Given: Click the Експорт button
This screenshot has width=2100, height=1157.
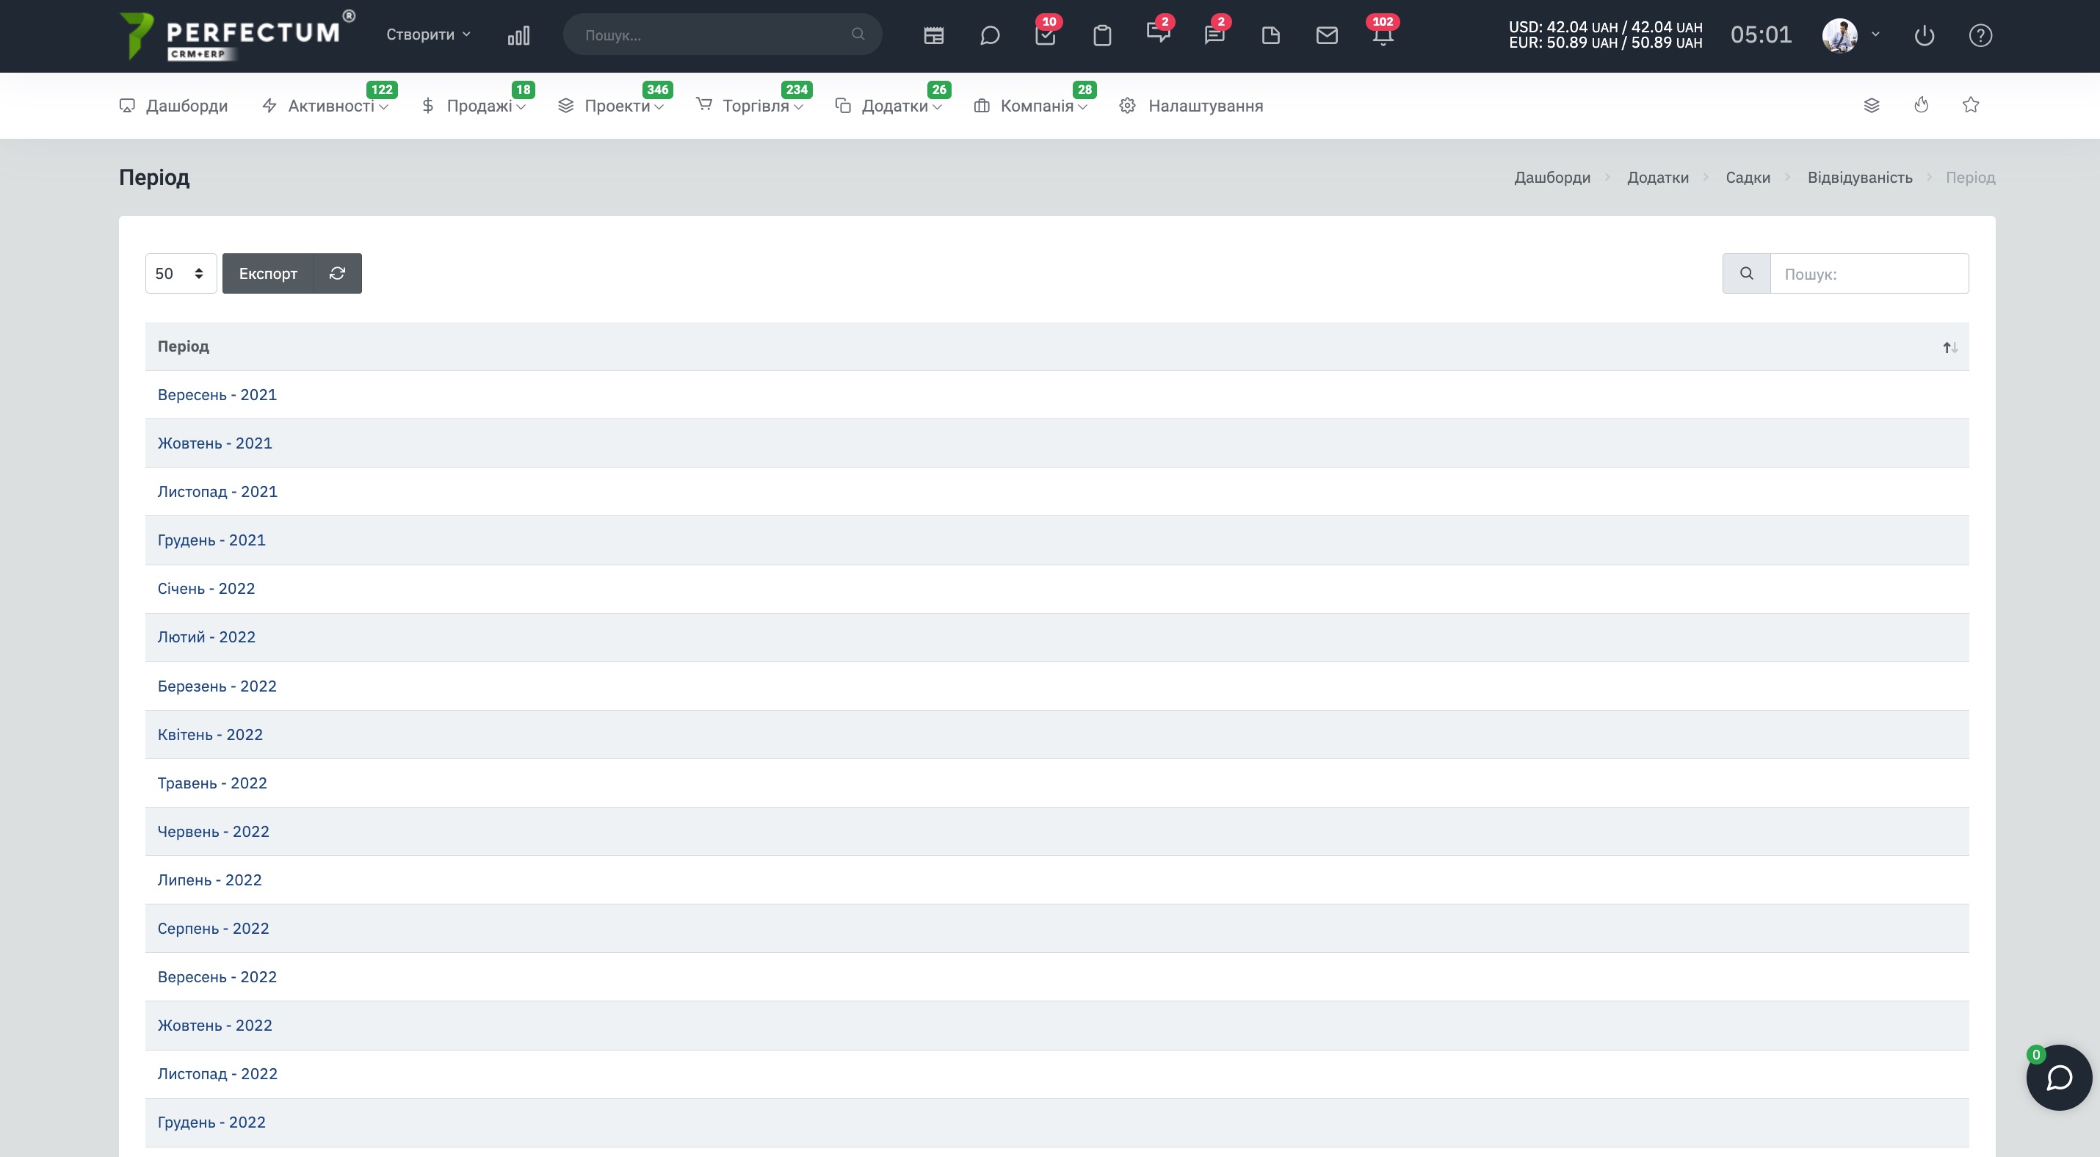Looking at the screenshot, I should (x=268, y=274).
